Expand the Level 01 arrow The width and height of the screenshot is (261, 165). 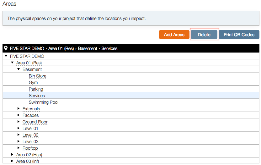click(19, 128)
